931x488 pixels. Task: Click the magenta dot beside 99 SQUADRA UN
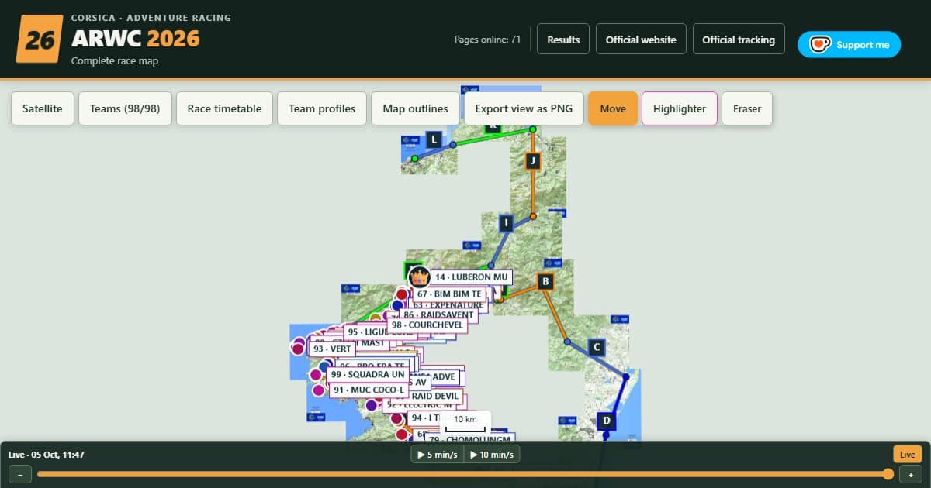pos(316,375)
